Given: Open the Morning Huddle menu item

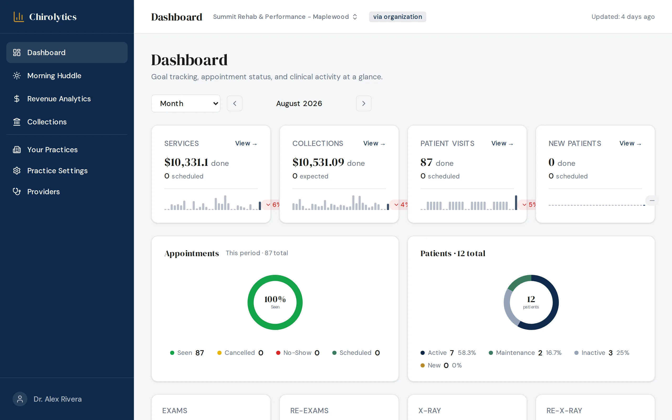Looking at the screenshot, I should coord(67,76).
